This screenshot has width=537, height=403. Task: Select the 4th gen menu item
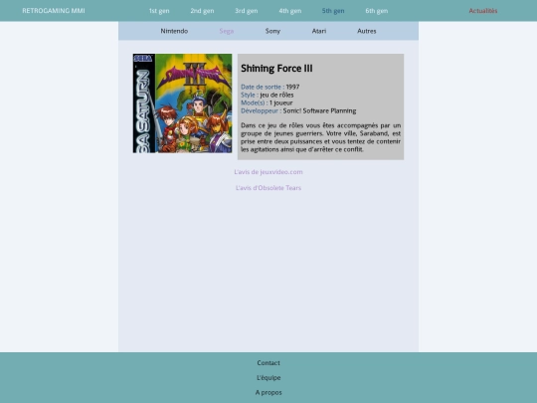(290, 11)
